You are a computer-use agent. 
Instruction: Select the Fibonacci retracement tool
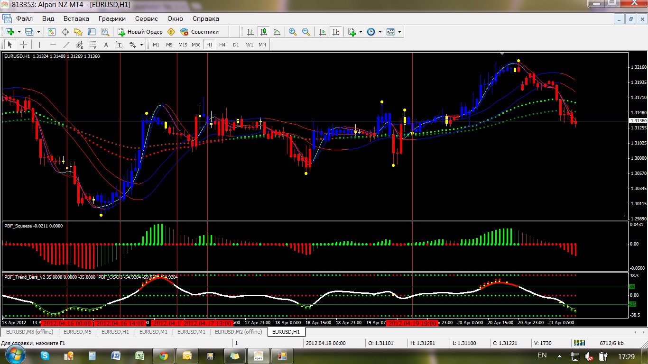click(93, 45)
